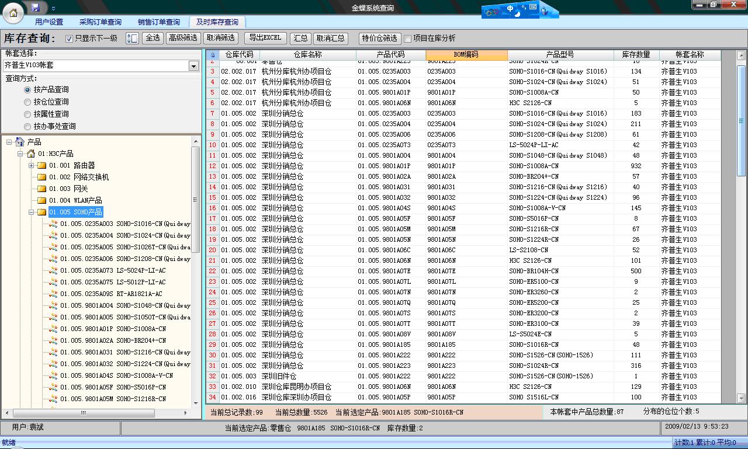Click the 取消汇总 button
748x449 pixels.
[x=331, y=38]
